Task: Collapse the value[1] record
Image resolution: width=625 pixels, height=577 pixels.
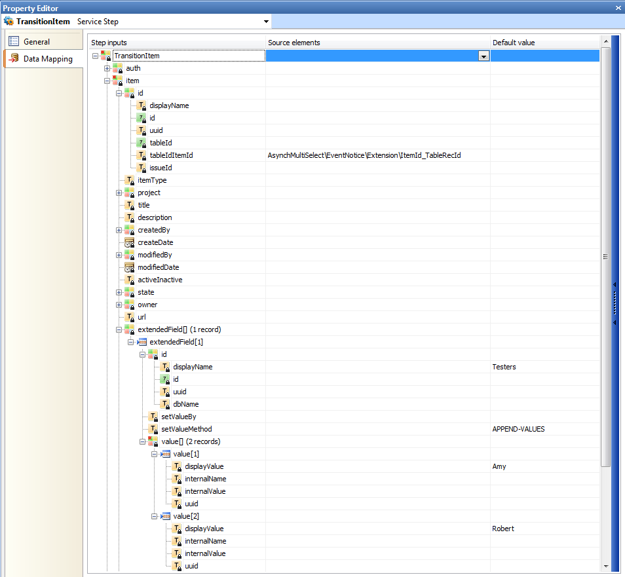Action: click(x=155, y=454)
